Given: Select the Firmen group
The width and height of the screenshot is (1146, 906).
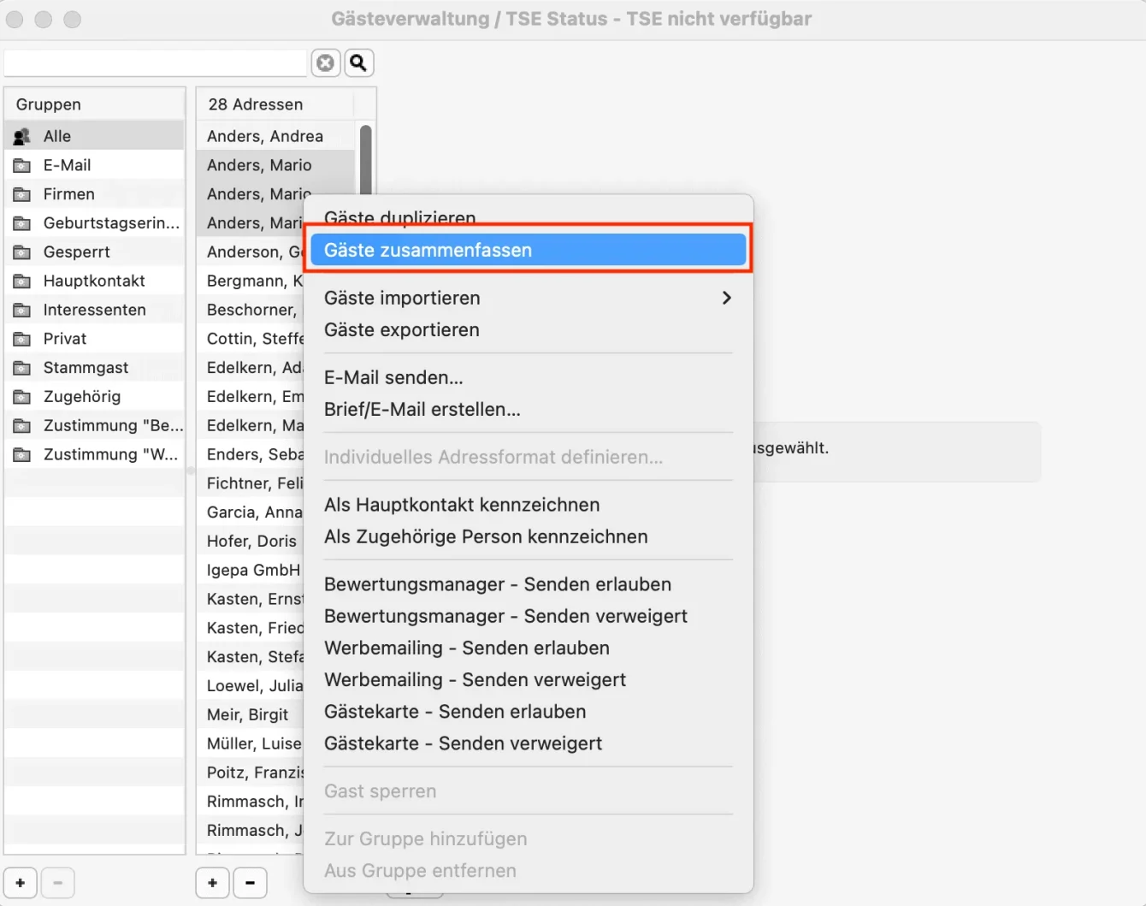Looking at the screenshot, I should 95,194.
